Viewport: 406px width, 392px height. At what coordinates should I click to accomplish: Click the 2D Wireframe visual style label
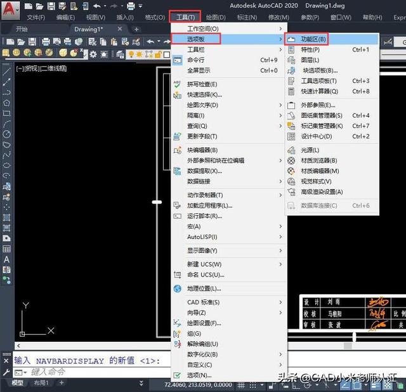(x=53, y=69)
